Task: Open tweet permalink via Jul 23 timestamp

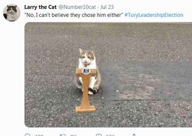Action: pos(107,7)
